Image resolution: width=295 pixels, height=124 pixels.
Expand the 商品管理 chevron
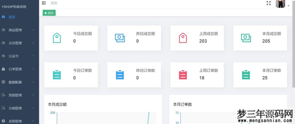tap(33, 30)
